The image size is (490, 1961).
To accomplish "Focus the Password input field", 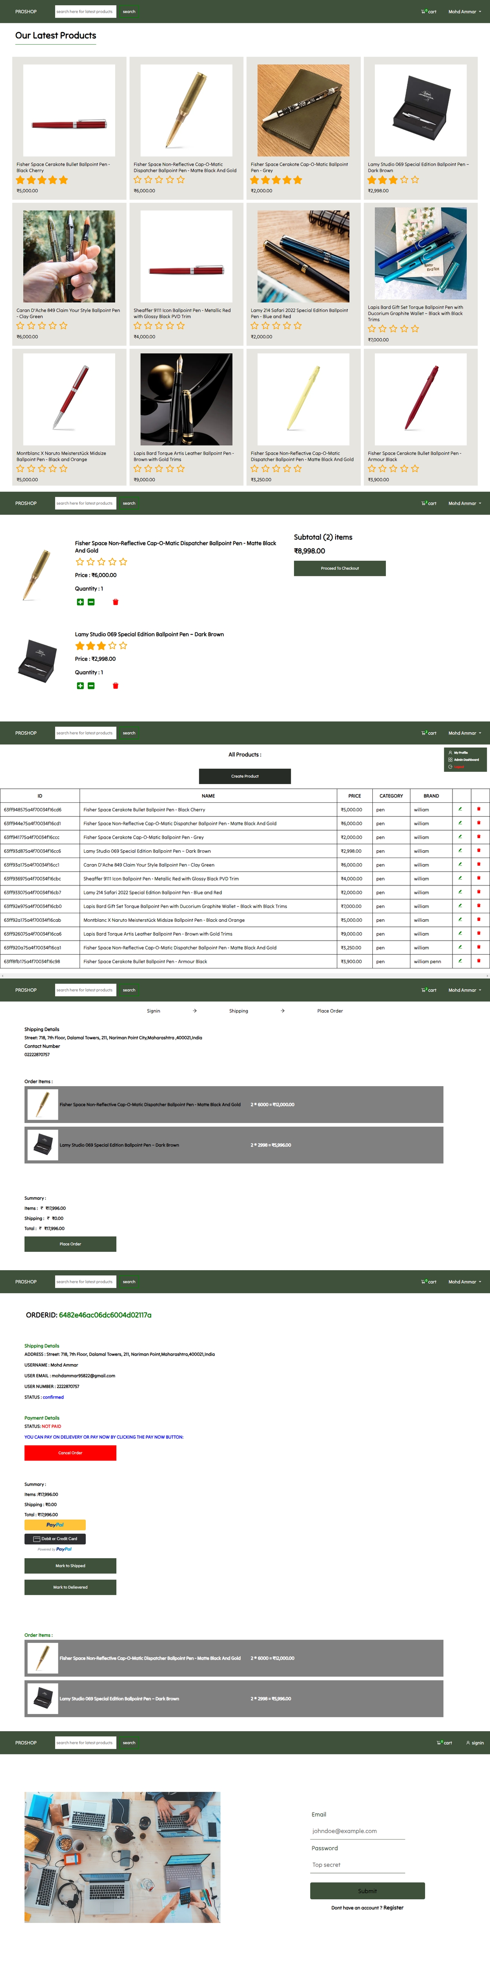I will pos(358,1864).
